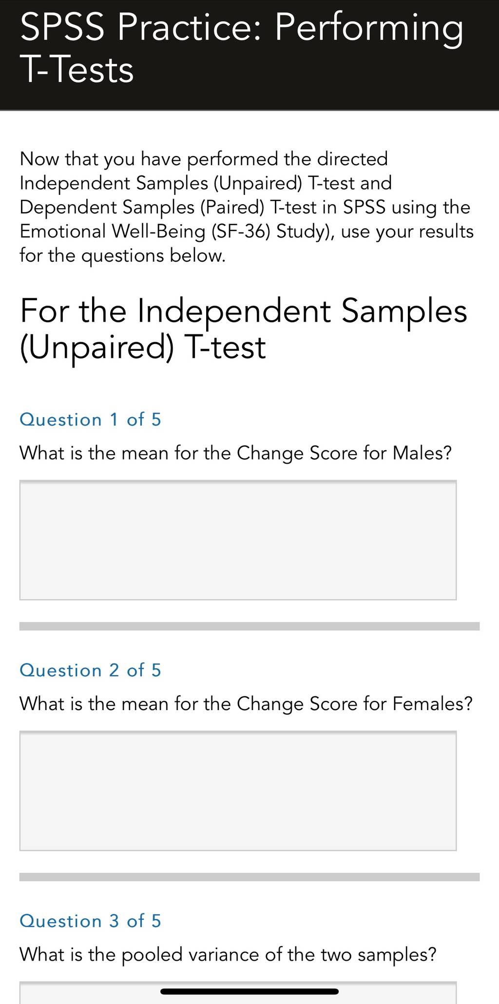Focus the Females mean answer field

238,791
